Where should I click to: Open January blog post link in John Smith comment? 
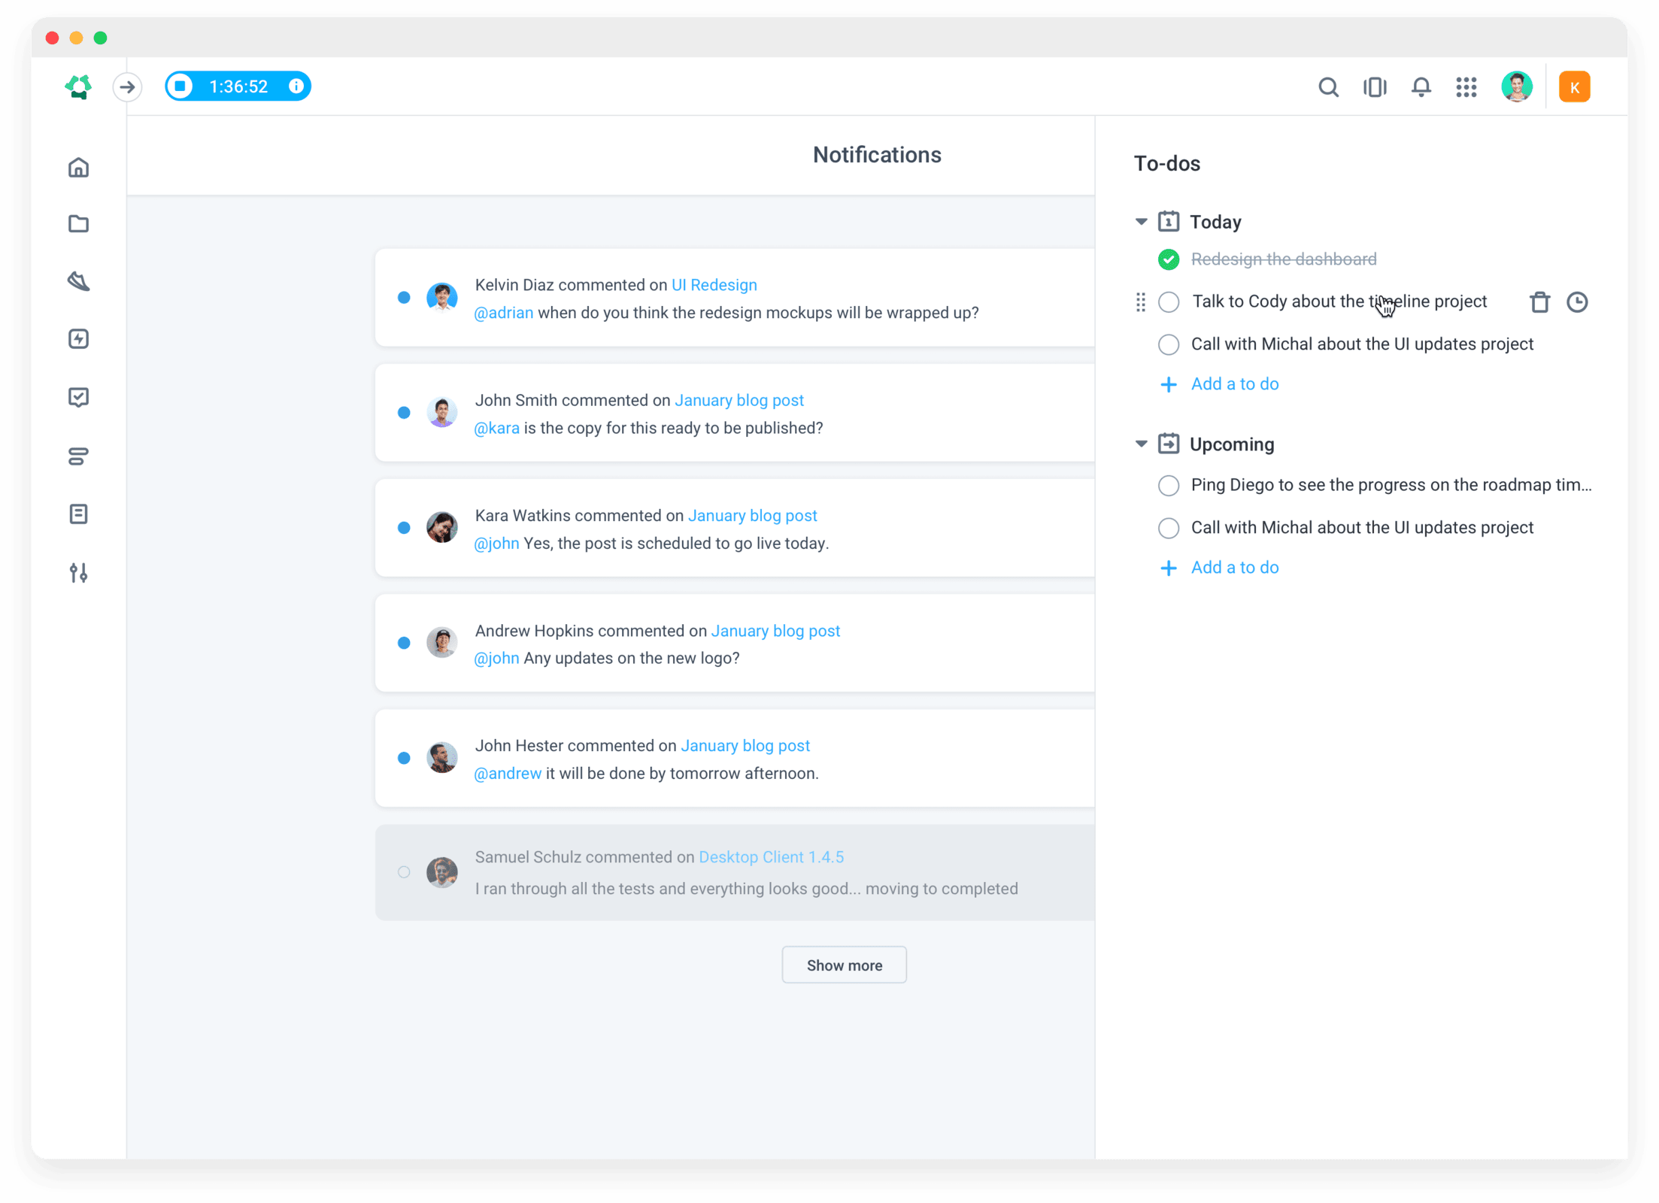739,400
